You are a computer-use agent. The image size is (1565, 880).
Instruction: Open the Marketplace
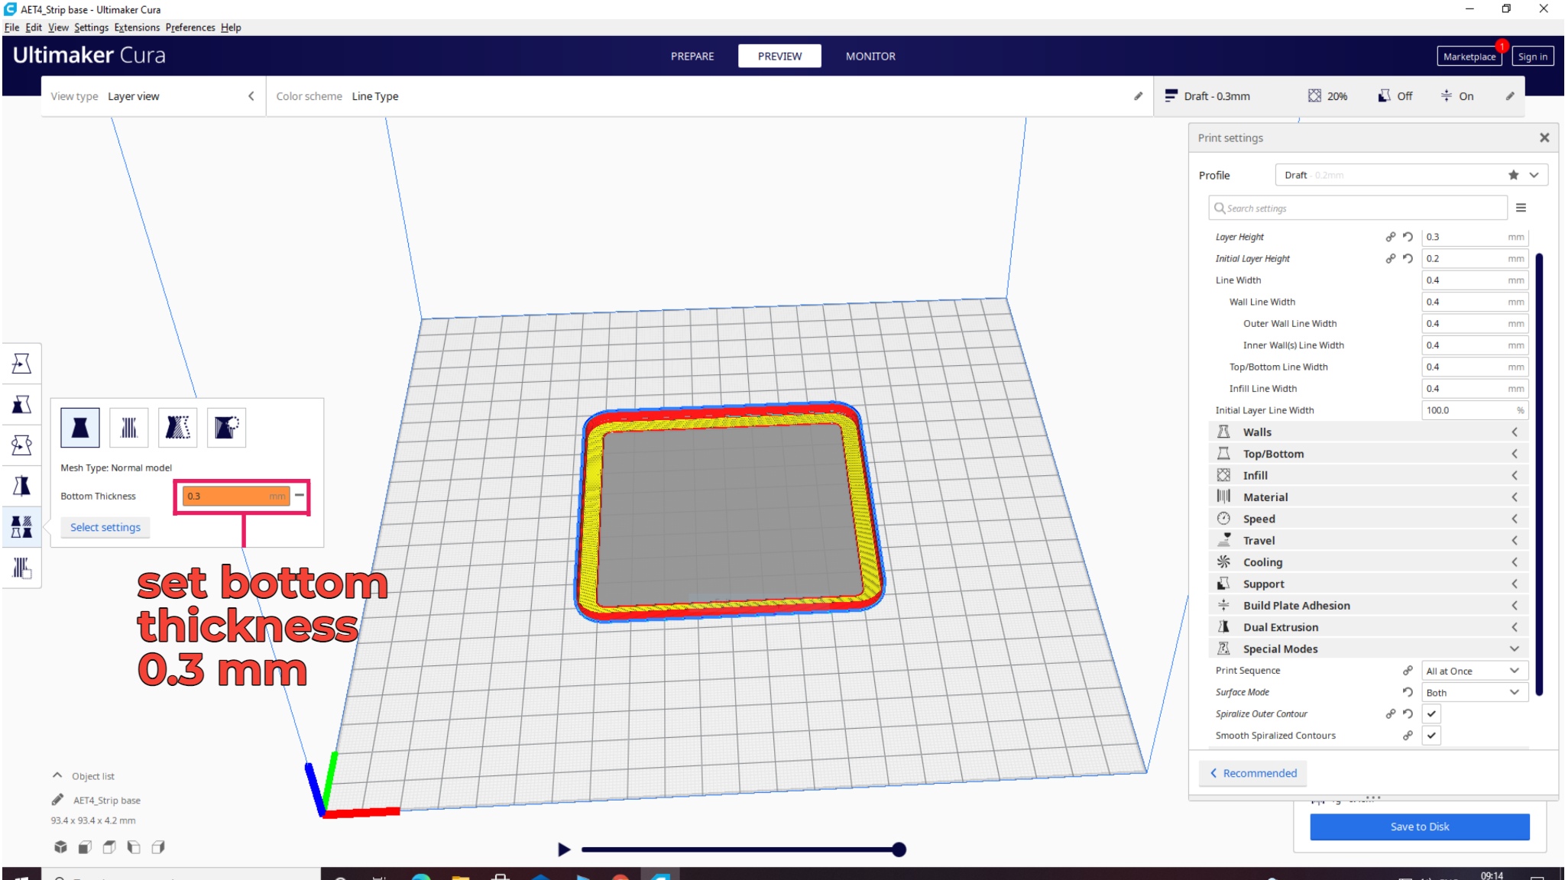1469,57
